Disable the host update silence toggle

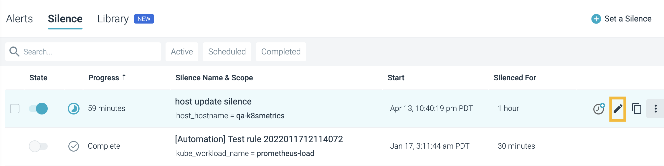(38, 109)
